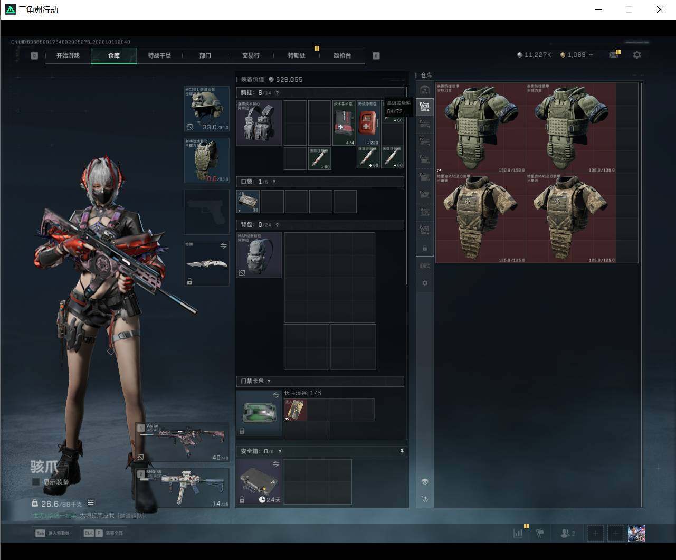Open warehouse sidebar gear settings icon
Viewport: 676px width, 560px height.
point(425,283)
